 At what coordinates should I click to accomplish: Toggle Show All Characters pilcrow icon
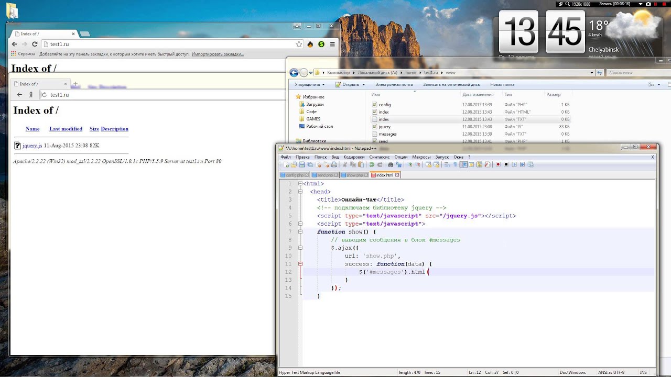point(455,164)
